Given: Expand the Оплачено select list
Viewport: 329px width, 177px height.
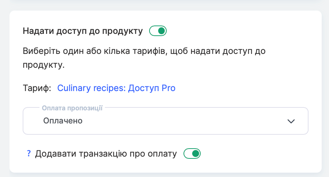Looking at the screenshot, I should click(x=165, y=121).
